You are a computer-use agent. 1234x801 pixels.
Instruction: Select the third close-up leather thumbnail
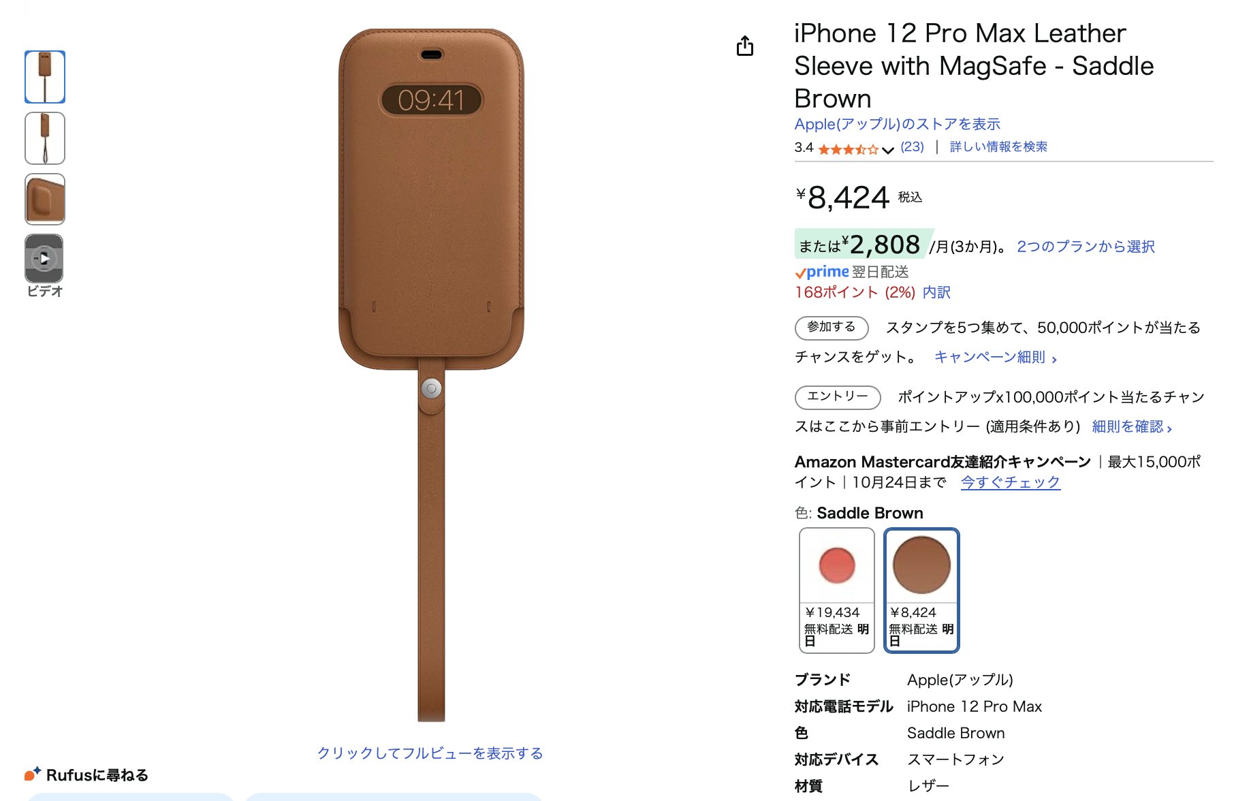pos(45,199)
